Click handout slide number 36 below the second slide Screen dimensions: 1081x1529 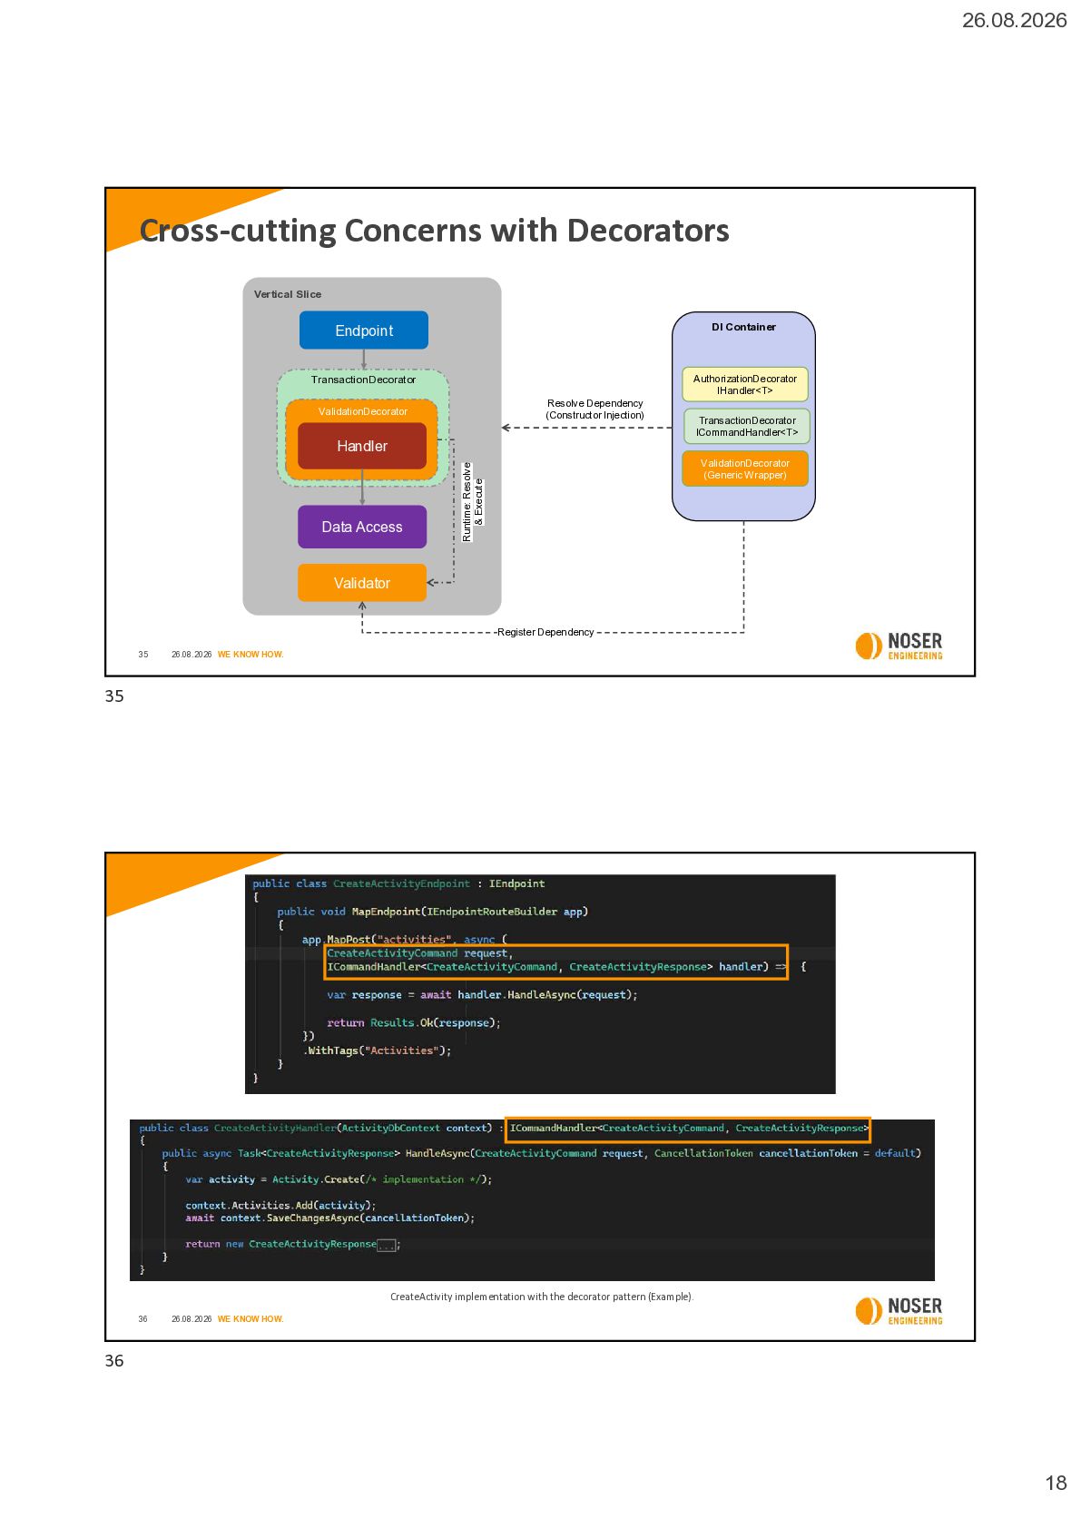pos(114,1361)
